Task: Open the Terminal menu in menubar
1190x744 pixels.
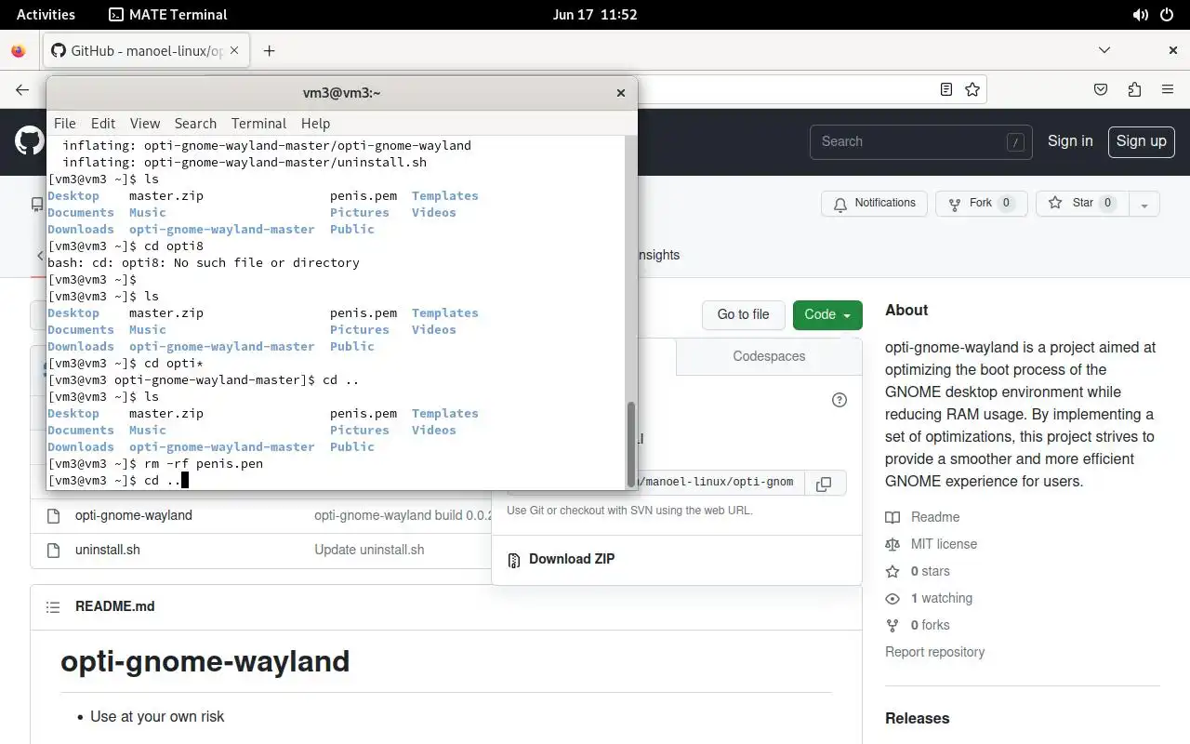Action: point(258,123)
